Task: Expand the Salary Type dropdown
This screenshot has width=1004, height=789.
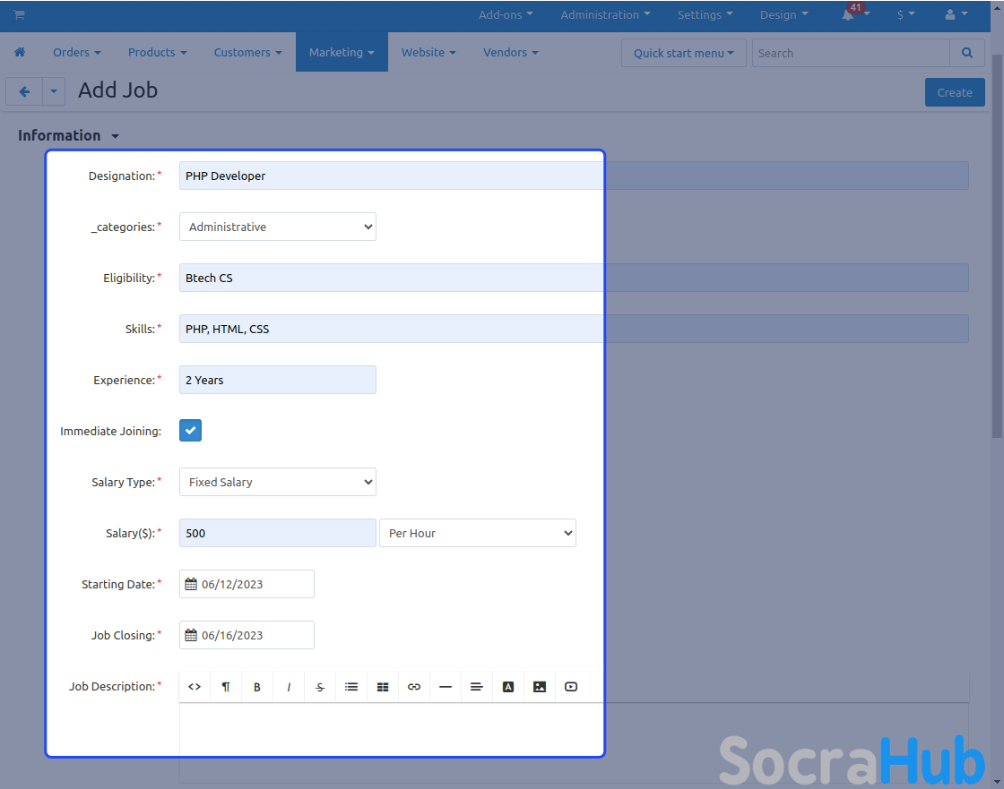Action: pyautogui.click(x=278, y=482)
